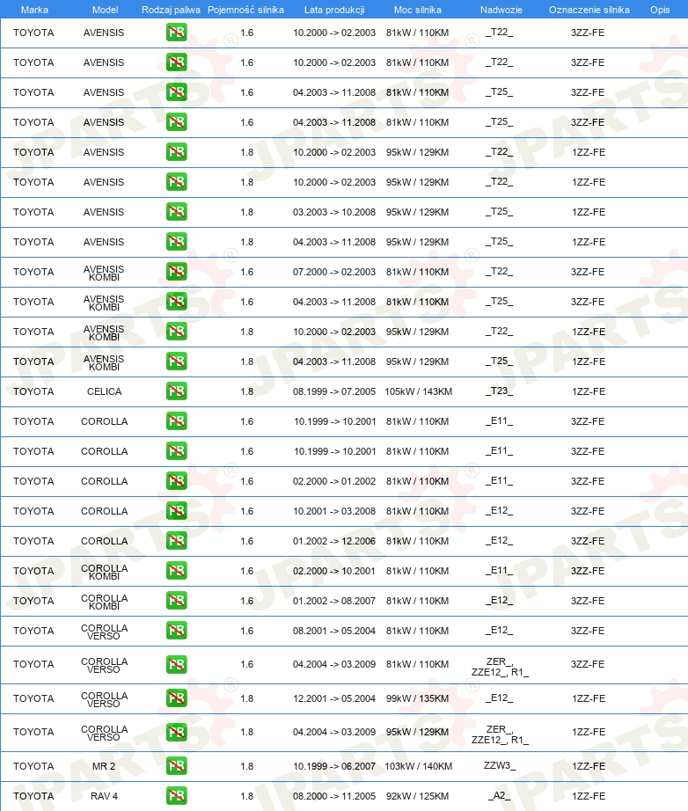Image resolution: width=688 pixels, height=811 pixels.
Task: Click fuel icon for COROLLA VERSO 1.6 04.2004 row
Action: point(176,664)
